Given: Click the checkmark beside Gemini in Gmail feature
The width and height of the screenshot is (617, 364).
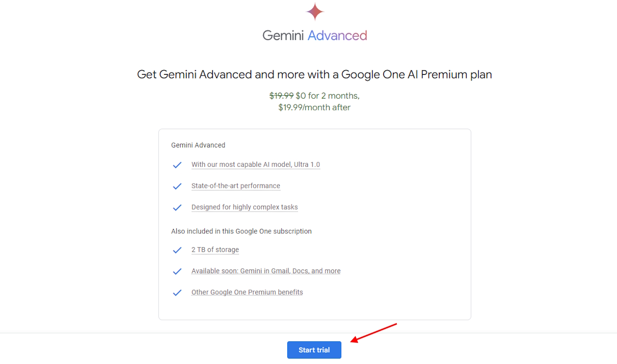Looking at the screenshot, I should tap(177, 271).
